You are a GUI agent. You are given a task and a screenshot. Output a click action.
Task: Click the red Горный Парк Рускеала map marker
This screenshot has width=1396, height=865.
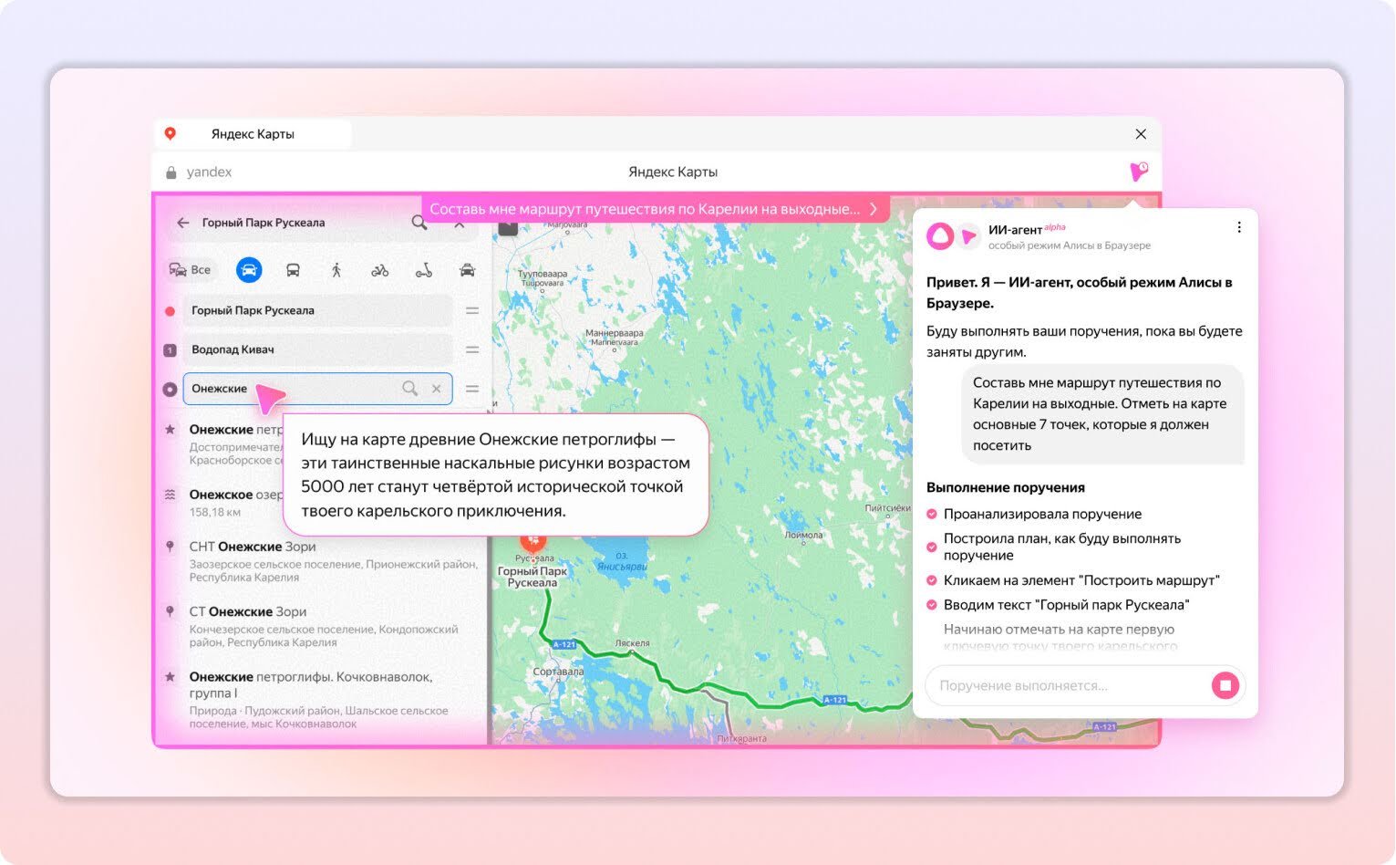533,543
